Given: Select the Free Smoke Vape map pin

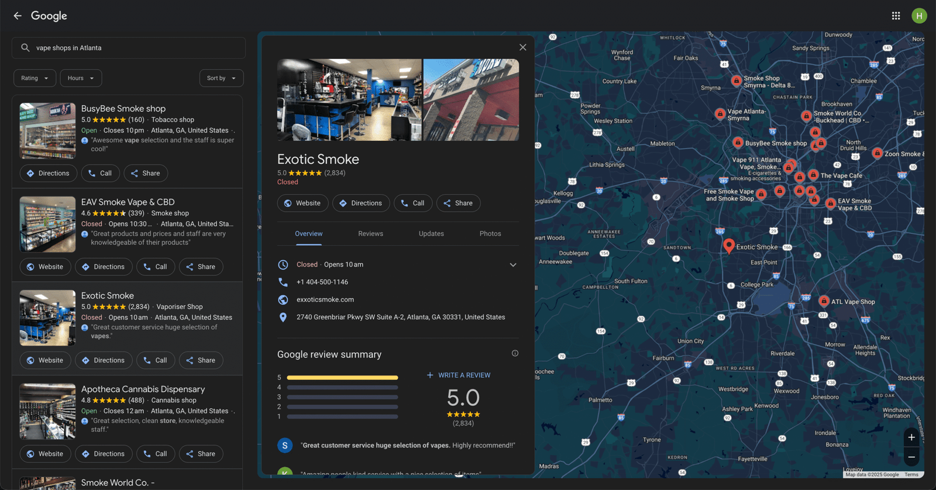Looking at the screenshot, I should tap(761, 194).
